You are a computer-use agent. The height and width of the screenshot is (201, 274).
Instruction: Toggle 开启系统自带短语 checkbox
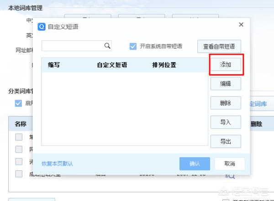point(133,46)
